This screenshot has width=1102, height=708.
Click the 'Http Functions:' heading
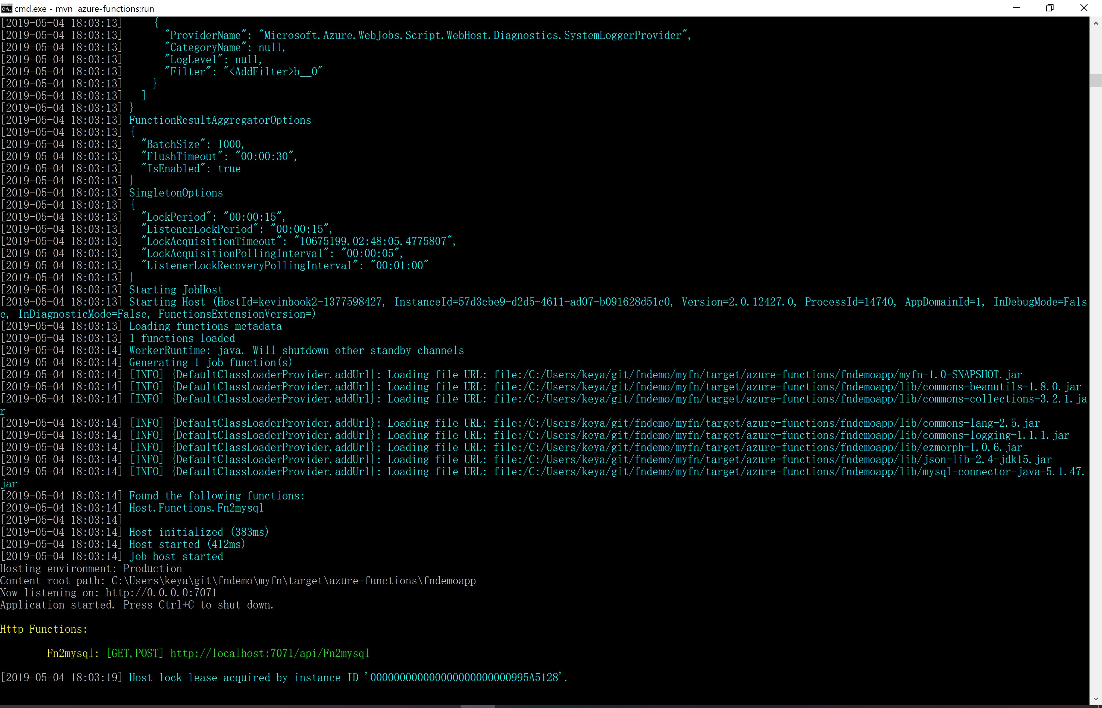pyautogui.click(x=44, y=629)
